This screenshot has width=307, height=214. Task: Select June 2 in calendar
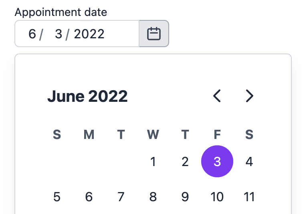185,162
